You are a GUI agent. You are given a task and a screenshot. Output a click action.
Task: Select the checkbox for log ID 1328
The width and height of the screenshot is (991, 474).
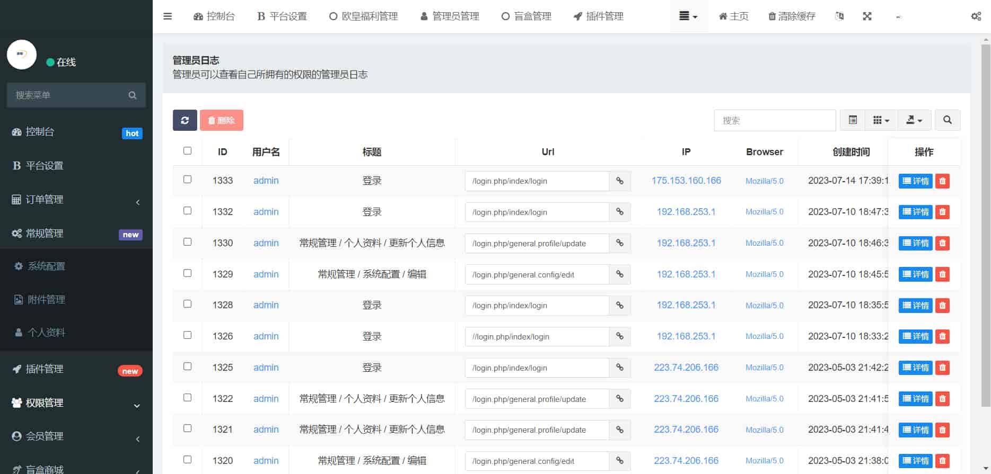pos(187,304)
